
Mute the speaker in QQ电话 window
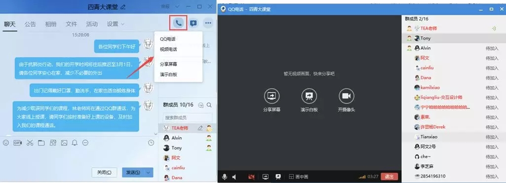click(x=234, y=177)
